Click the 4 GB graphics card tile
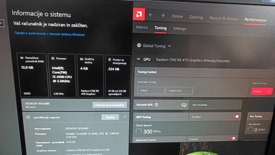 point(90,76)
